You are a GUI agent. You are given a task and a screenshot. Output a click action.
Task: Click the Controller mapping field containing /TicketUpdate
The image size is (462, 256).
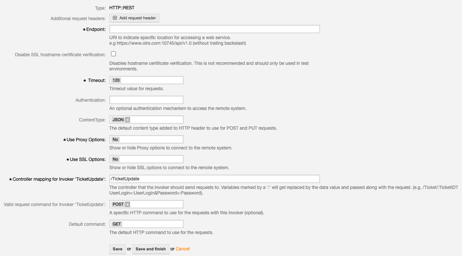[x=214, y=179]
